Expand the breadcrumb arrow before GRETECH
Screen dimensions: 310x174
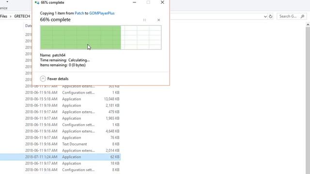[11, 16]
